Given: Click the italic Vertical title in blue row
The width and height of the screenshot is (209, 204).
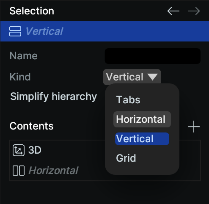Looking at the screenshot, I should [x=44, y=31].
